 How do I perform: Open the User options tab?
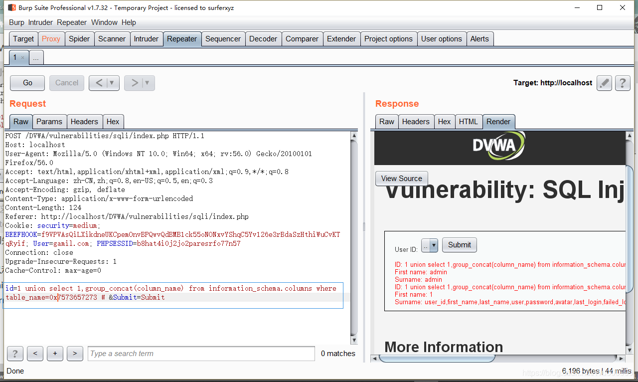point(442,39)
